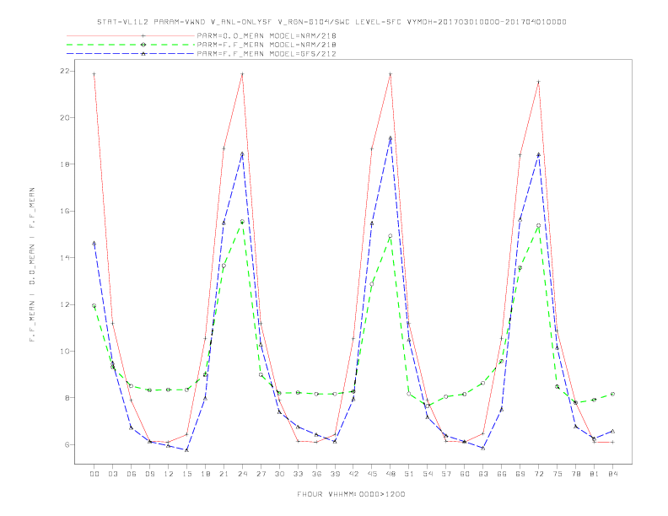The width and height of the screenshot is (668, 516).
Task: Click y-axis tick label 12
Action: click(64, 304)
